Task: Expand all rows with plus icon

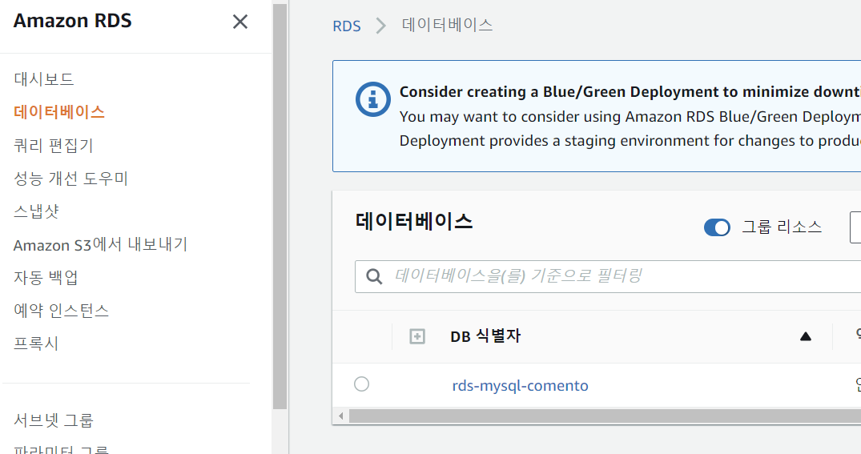Action: 417,336
